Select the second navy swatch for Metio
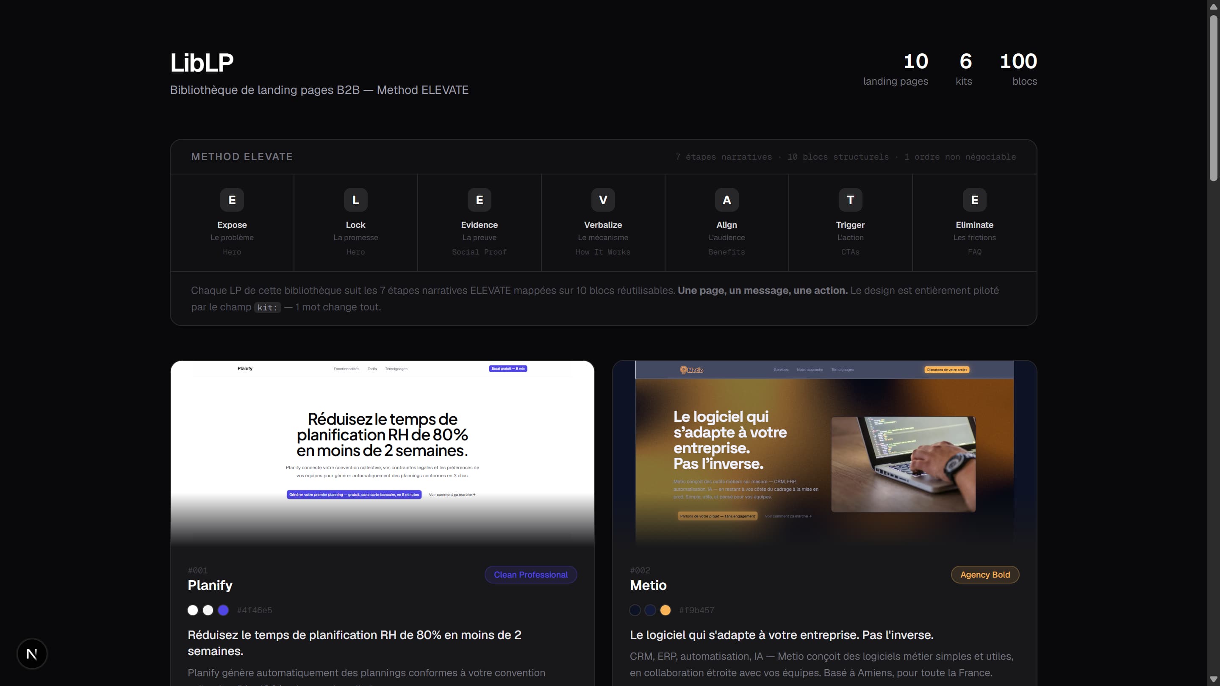The height and width of the screenshot is (686, 1220). [650, 610]
